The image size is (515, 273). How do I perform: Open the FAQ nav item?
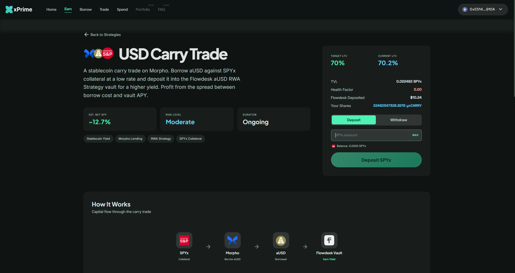tap(161, 9)
